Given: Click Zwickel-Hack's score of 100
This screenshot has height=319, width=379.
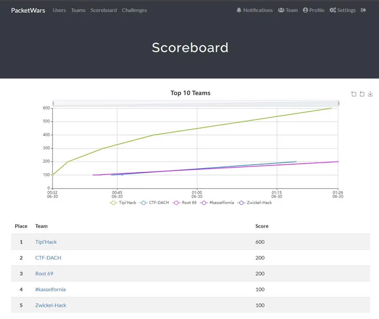Looking at the screenshot, I should point(260,305).
